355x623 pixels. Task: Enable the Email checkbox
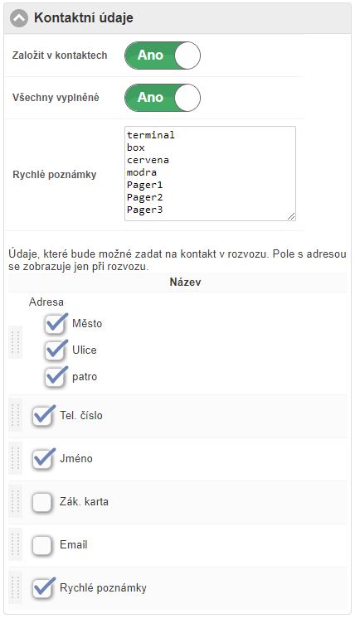[x=42, y=545]
